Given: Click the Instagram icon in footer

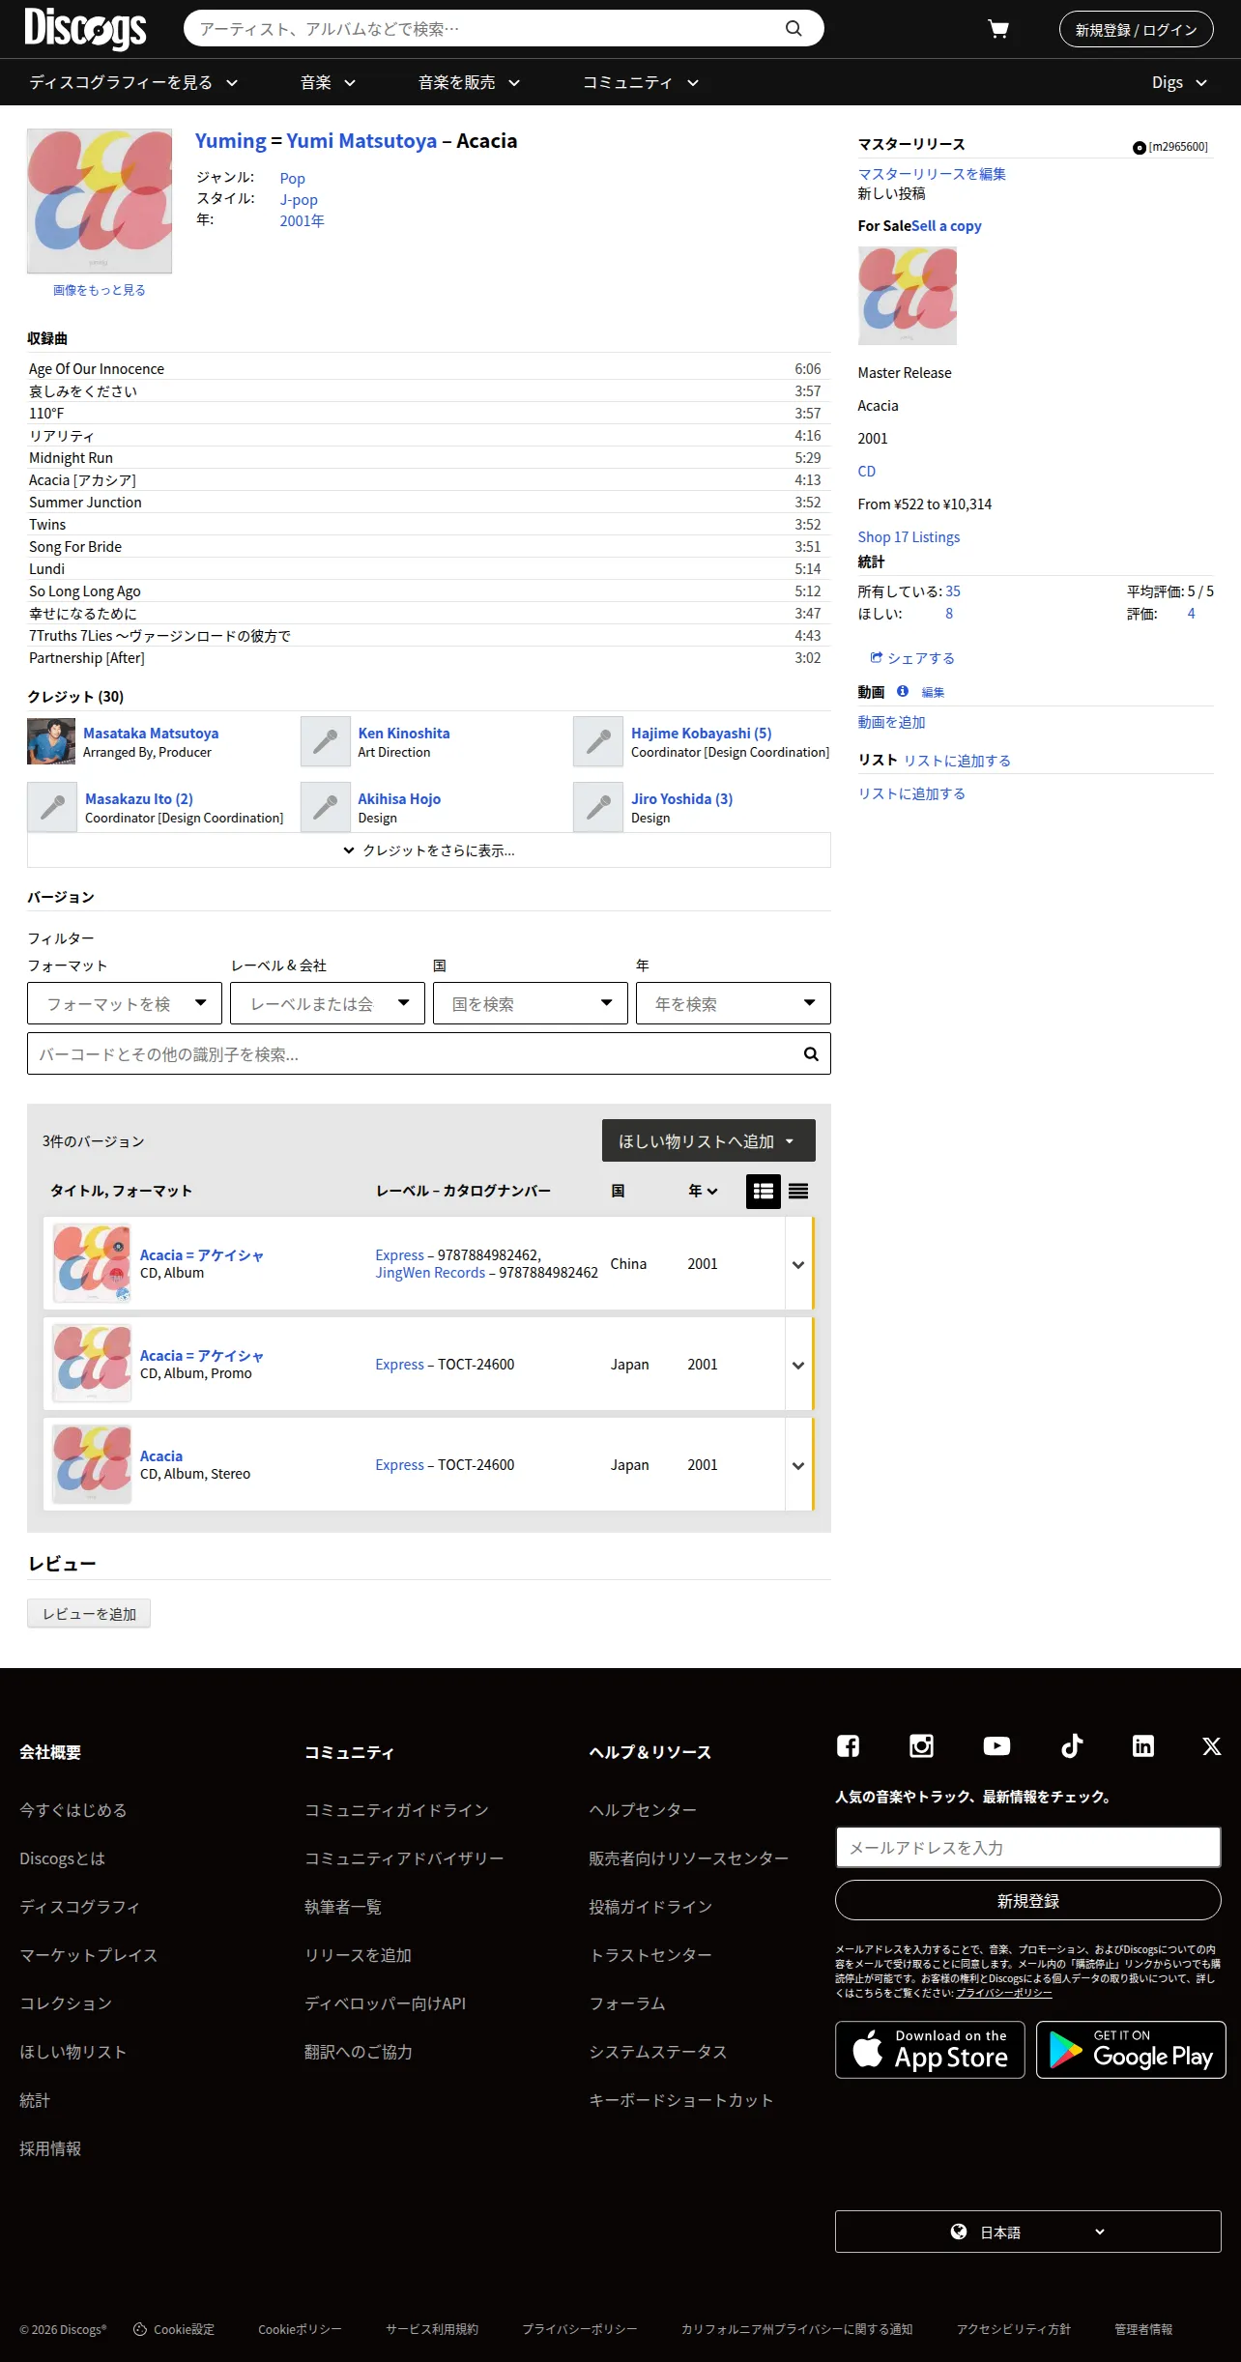Looking at the screenshot, I should (921, 1745).
